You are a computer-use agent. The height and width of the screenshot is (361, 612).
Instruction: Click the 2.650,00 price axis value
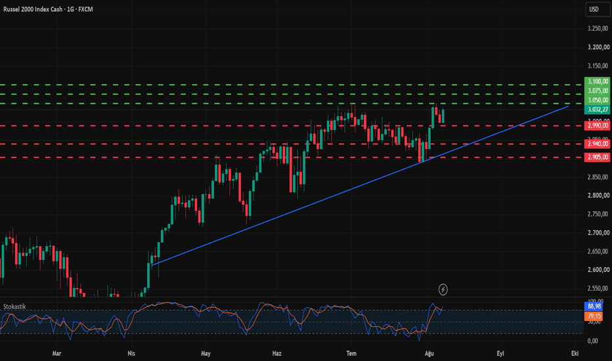pos(598,251)
